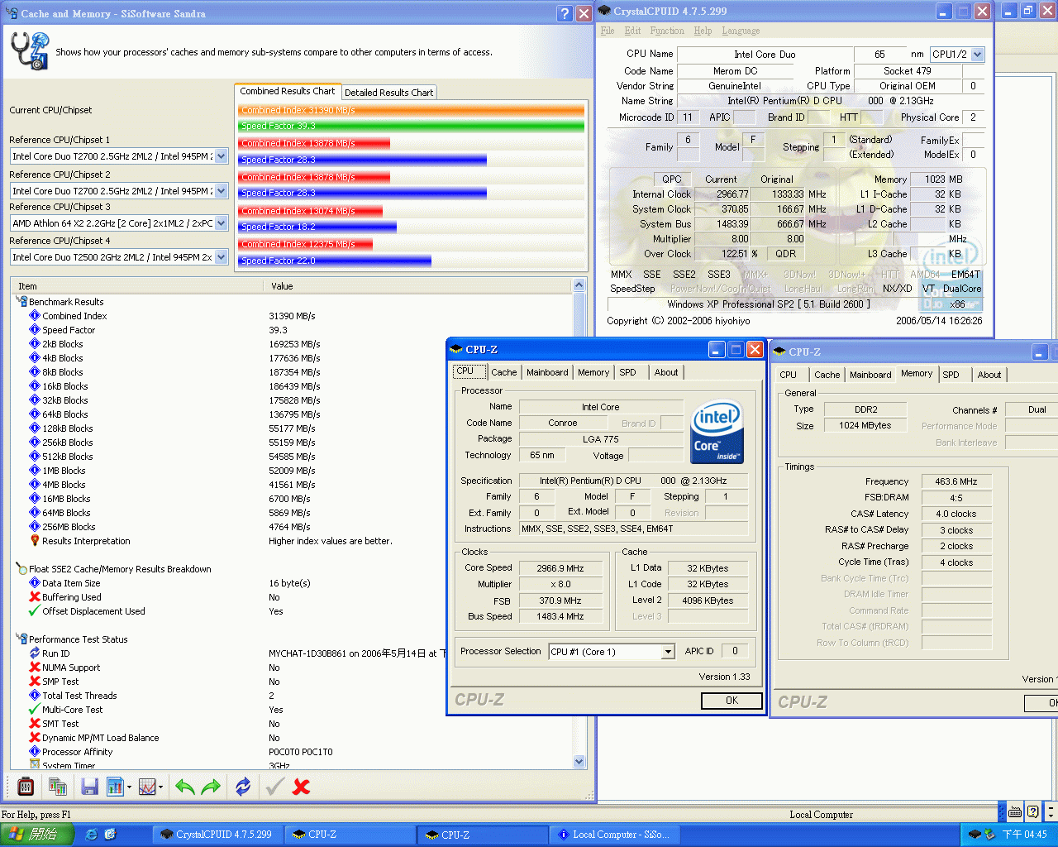
Task: Open the Edit menu in CrystalCPUID
Action: coord(632,31)
